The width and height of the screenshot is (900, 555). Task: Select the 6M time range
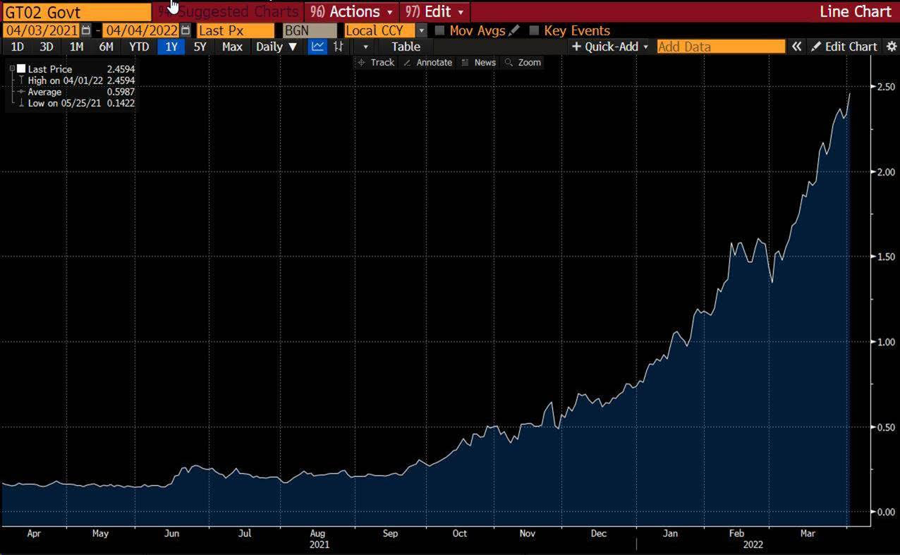point(106,47)
